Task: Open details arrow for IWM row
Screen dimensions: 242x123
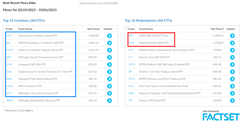Action: pyautogui.click(x=232, y=43)
